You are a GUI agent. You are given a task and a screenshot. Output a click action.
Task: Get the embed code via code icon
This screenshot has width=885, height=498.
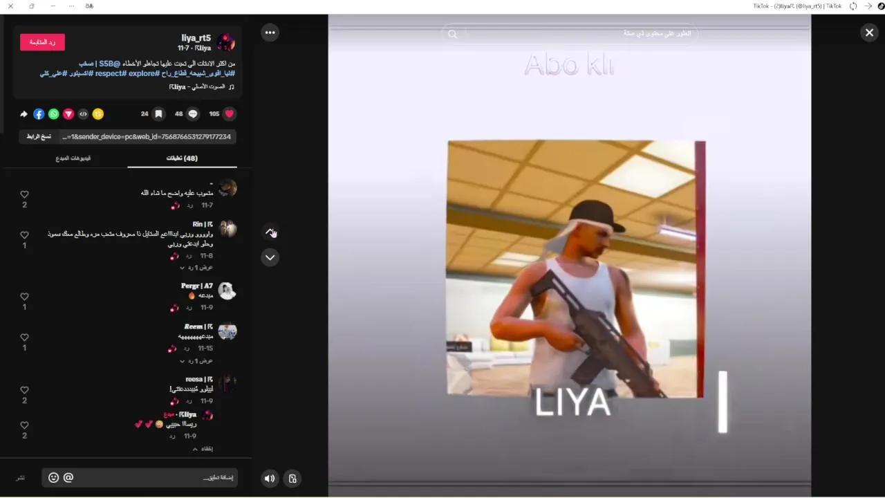(x=83, y=114)
